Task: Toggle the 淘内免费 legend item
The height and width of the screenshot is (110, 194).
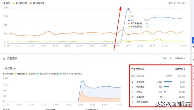Action: [x=8, y=74]
